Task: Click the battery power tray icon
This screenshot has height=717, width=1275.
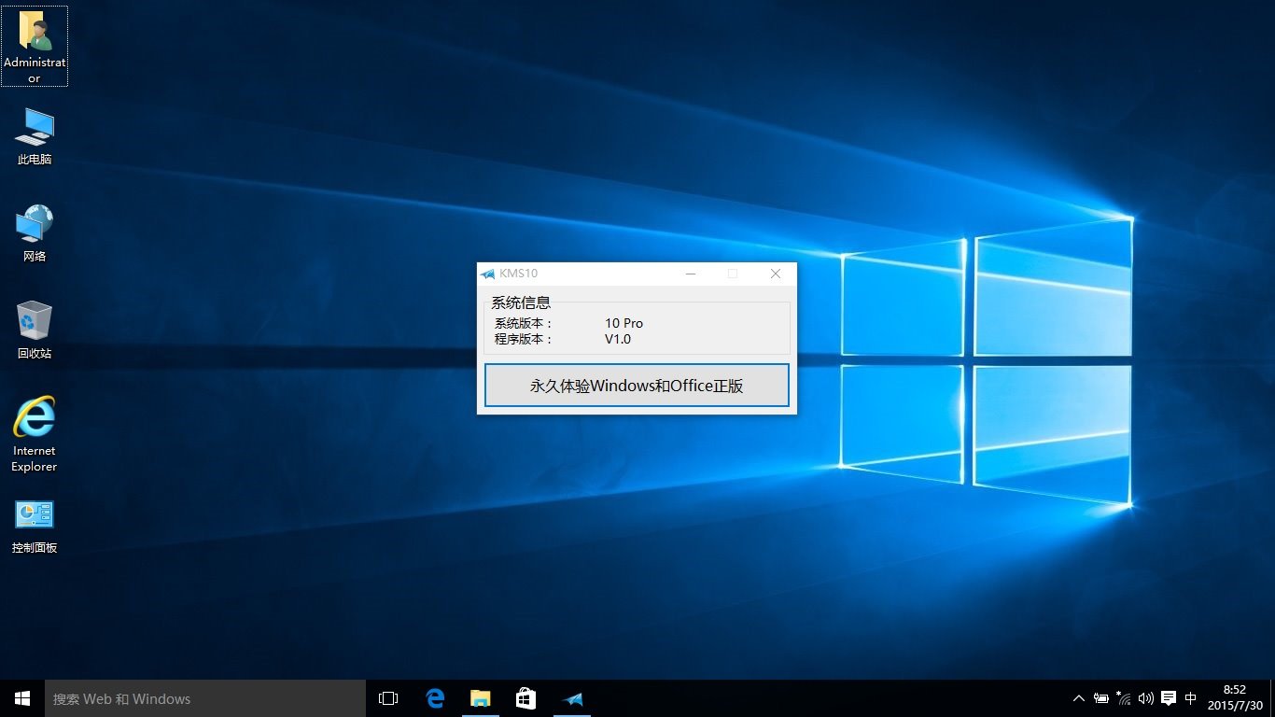Action: coord(1101,698)
